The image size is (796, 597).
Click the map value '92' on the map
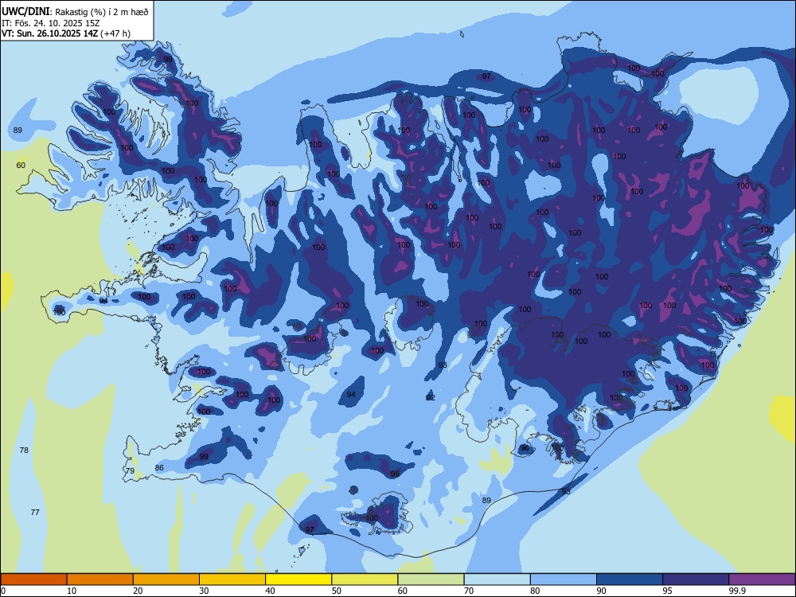pos(431,397)
